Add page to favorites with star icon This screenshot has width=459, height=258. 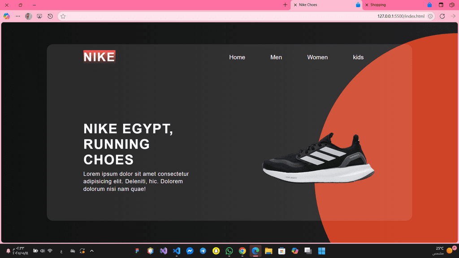click(x=63, y=17)
